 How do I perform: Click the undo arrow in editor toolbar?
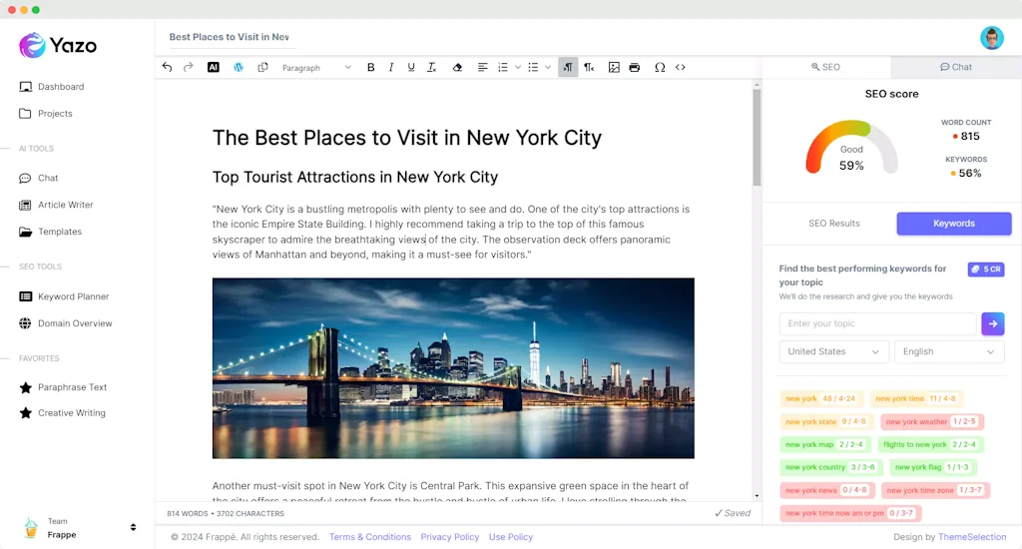[x=167, y=68]
